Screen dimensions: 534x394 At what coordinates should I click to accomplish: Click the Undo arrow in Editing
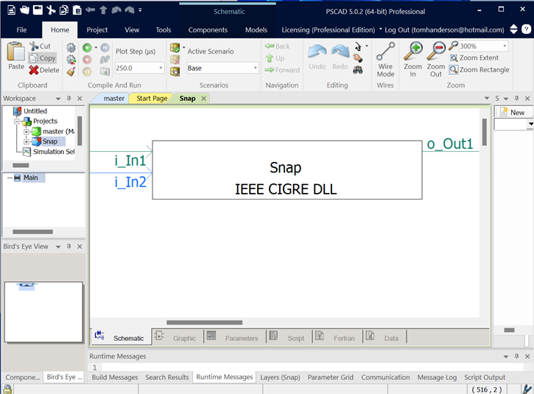[x=317, y=56]
